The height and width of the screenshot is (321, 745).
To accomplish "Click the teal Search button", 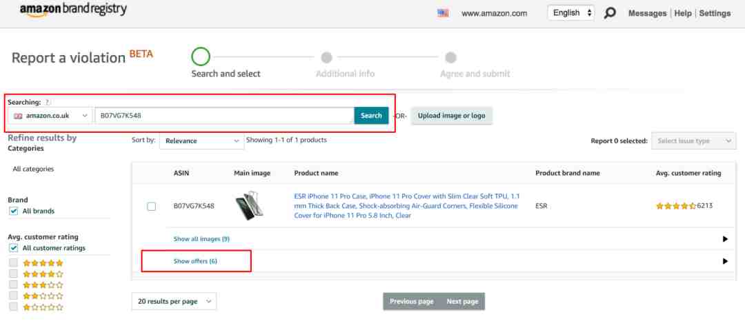I will coord(371,116).
